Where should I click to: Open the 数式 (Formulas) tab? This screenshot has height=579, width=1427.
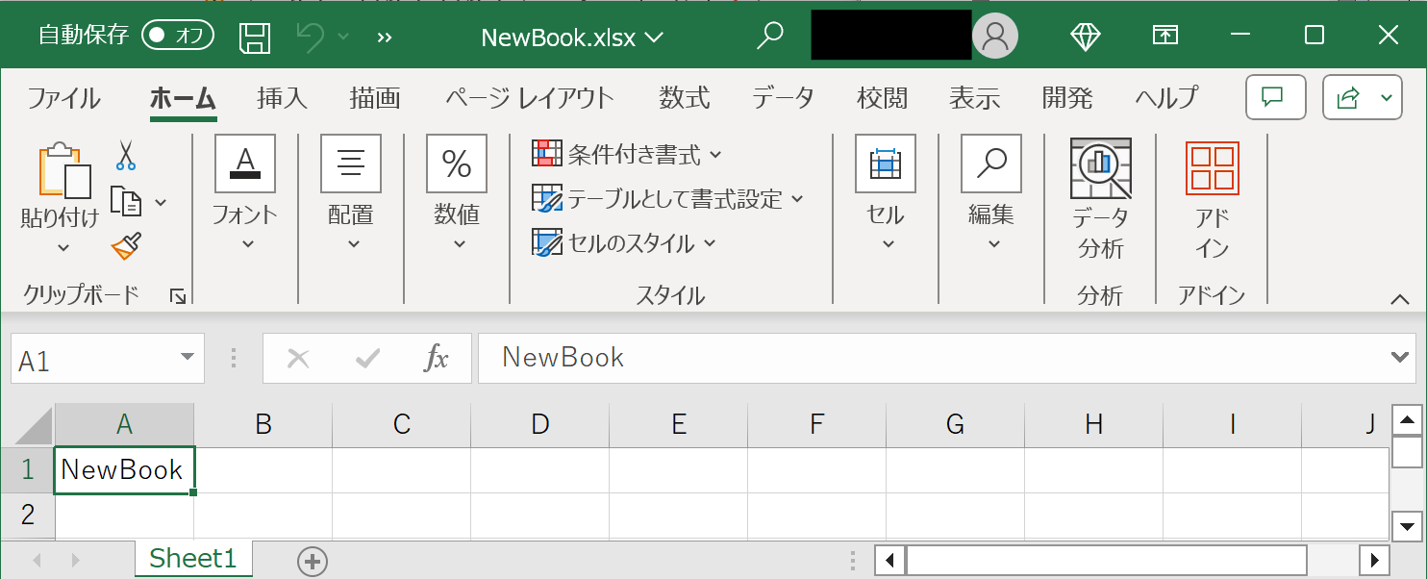(x=684, y=98)
